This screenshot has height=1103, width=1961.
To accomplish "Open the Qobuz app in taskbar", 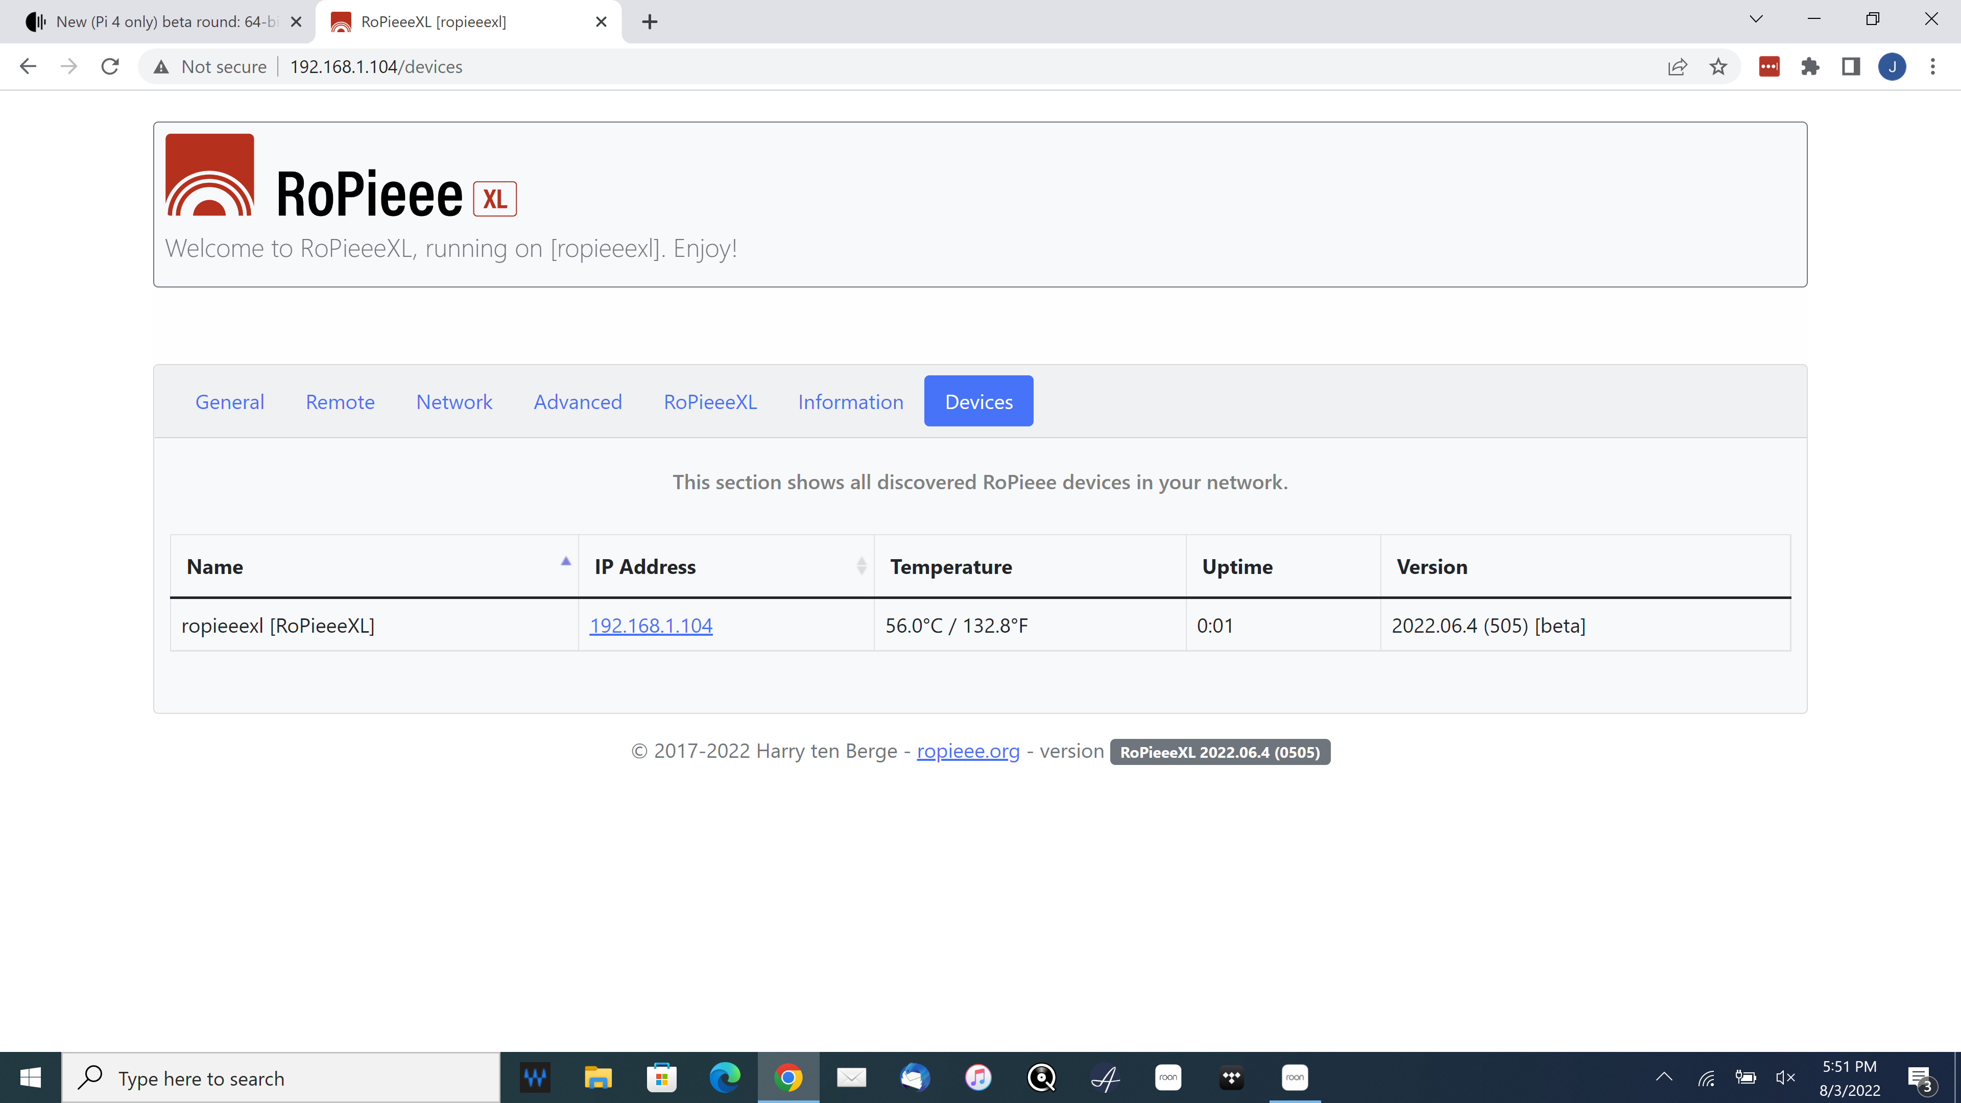I will 1041,1078.
